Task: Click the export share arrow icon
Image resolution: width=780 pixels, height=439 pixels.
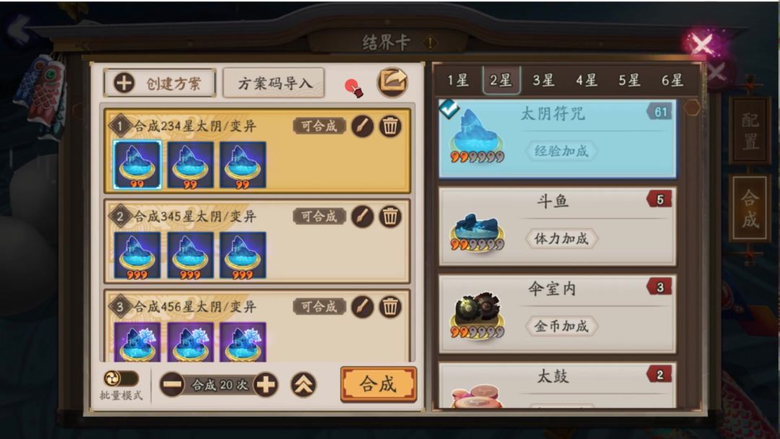Action: coord(392,82)
